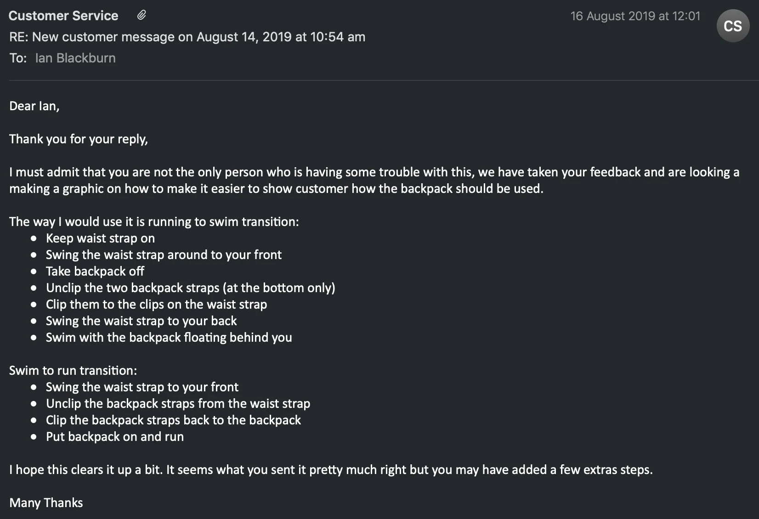The width and height of the screenshot is (759, 519).
Task: Click the CS sender avatar
Action: (x=733, y=26)
